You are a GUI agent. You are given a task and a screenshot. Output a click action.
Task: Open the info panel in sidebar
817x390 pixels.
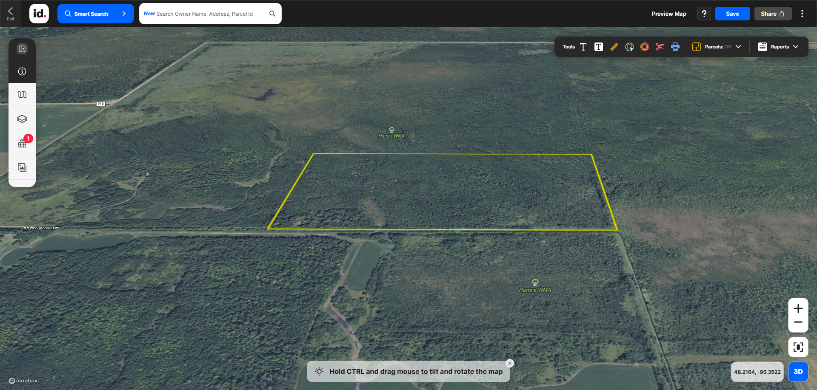click(x=22, y=71)
